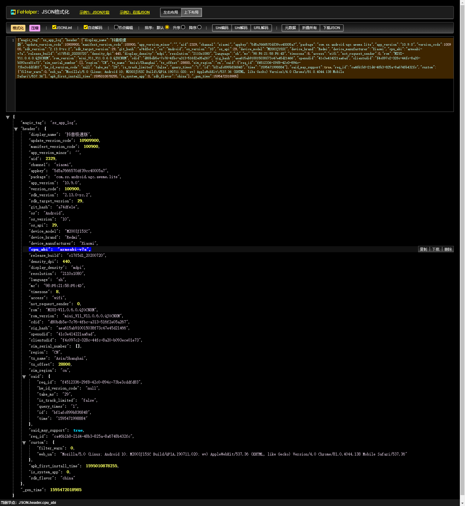The image size is (465, 506).
Task: Open 示例2: 在线JSON link
Action: 135,12
